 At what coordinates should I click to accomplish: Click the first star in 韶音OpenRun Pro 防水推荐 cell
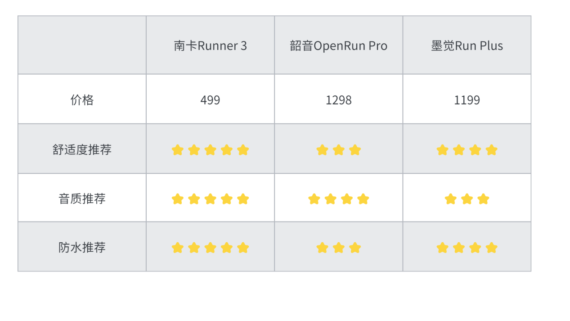(322, 248)
